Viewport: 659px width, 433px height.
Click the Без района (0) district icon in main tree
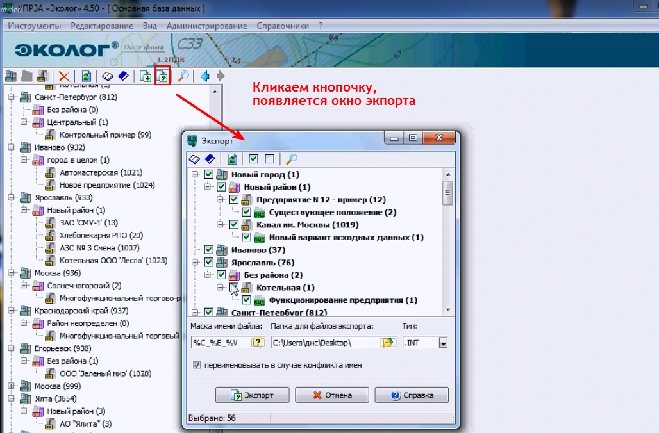tap(38, 110)
